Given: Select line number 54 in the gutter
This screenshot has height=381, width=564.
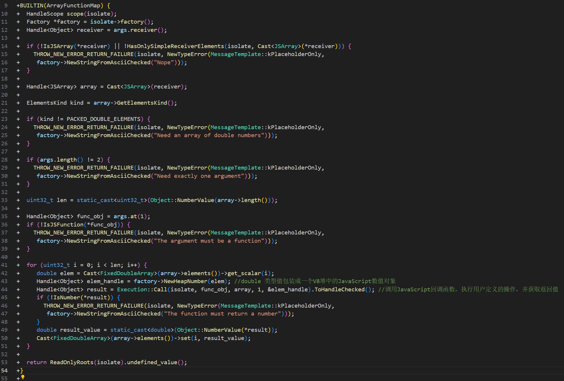Looking at the screenshot, I should click(x=4, y=370).
